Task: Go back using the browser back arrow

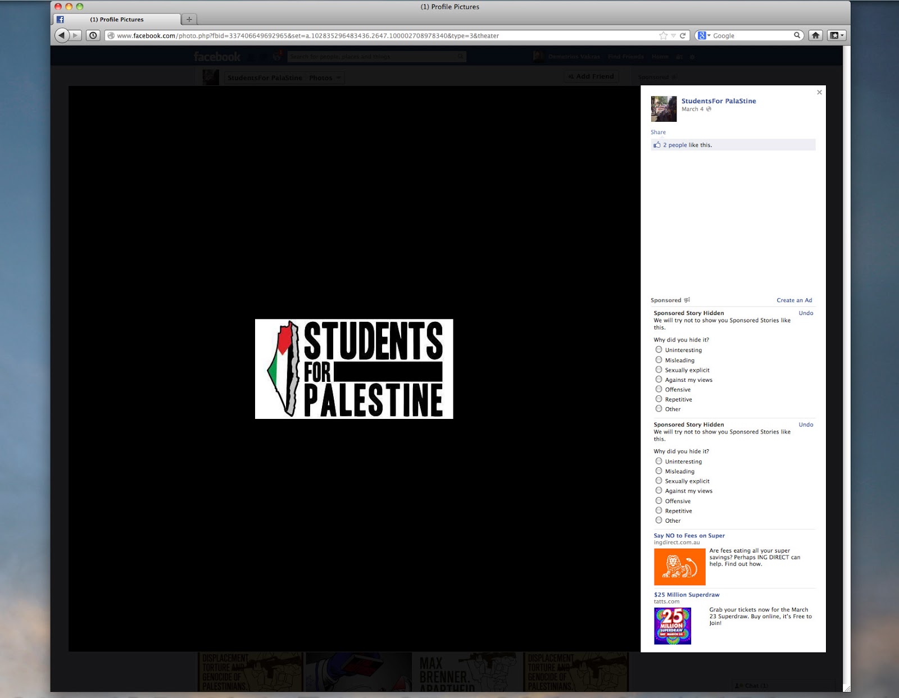Action: [x=61, y=35]
